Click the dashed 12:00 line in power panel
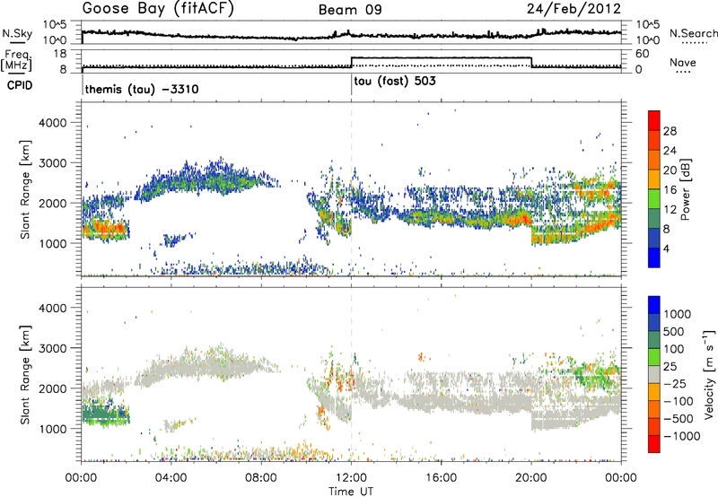The height and width of the screenshot is (497, 718). pos(351,189)
